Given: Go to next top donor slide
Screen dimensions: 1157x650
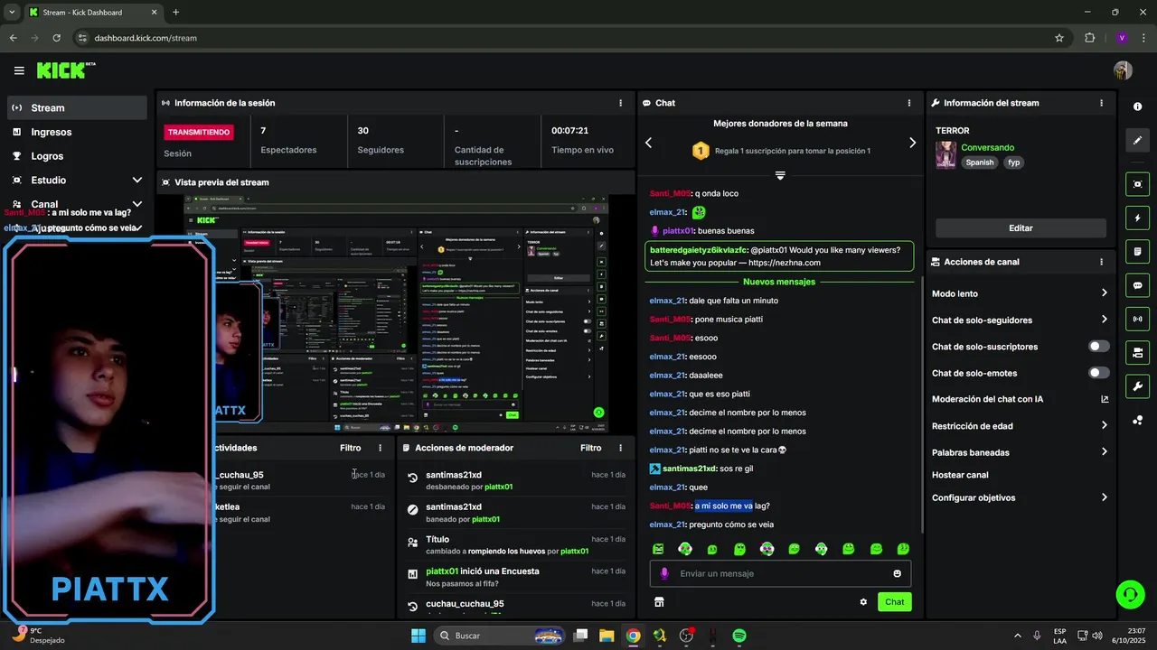Looking at the screenshot, I should pyautogui.click(x=912, y=143).
